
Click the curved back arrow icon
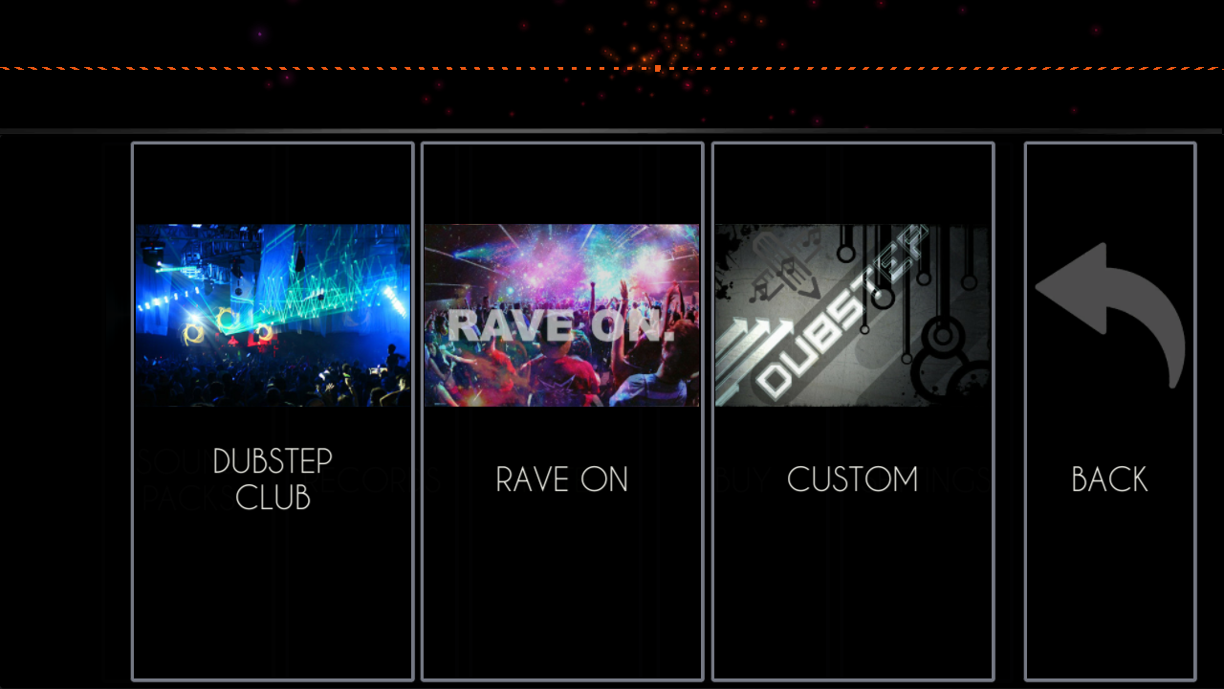pyautogui.click(x=1110, y=316)
